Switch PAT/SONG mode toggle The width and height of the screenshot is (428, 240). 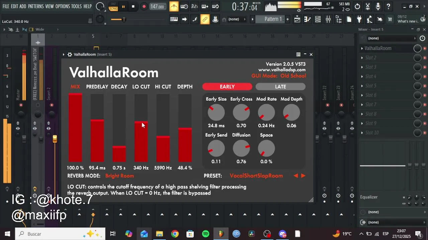pyautogui.click(x=114, y=6)
